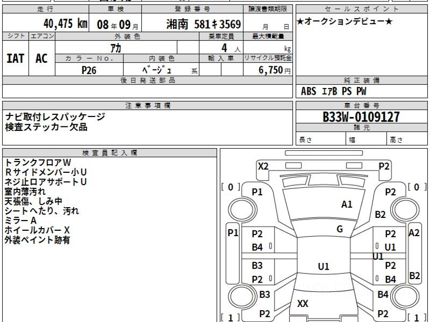Select the note 検査ステッカー欠品
The width and height of the screenshot is (430, 322).
(x=46, y=126)
